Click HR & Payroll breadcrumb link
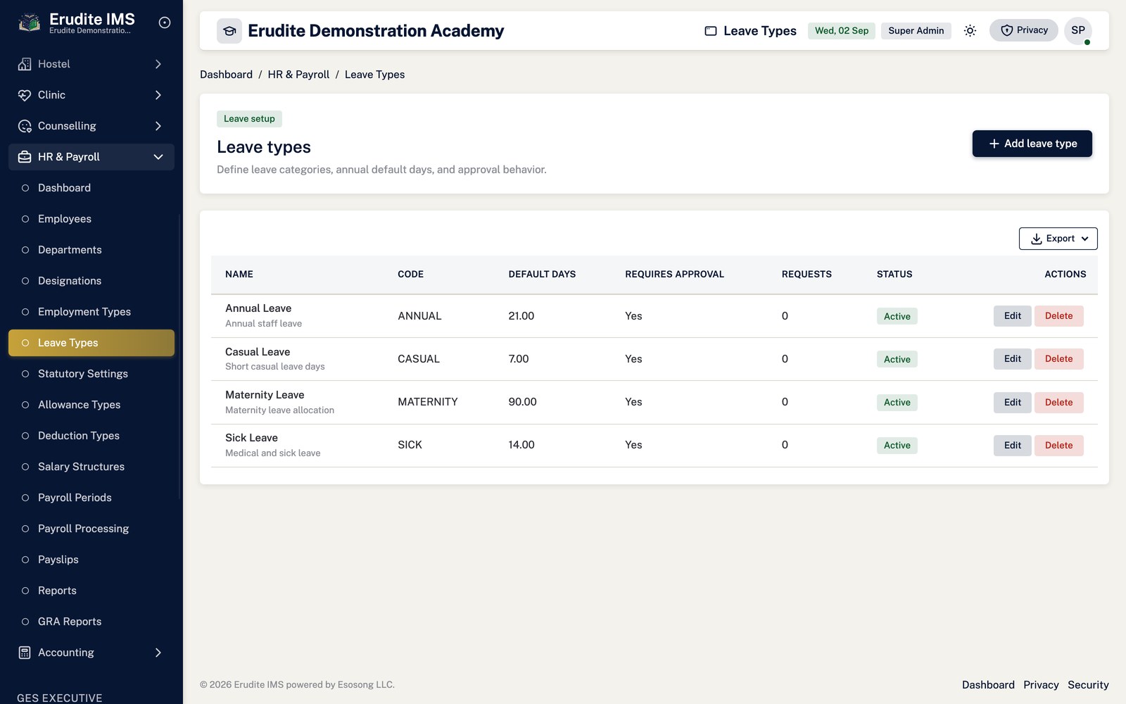The image size is (1126, 704). pos(298,75)
